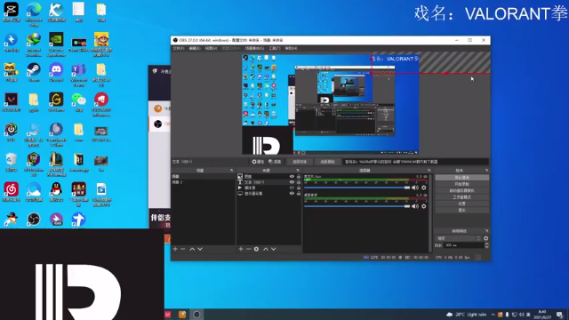Screen dimensions: 569x320
Task: Move source down with down arrow
Action: (x=274, y=249)
